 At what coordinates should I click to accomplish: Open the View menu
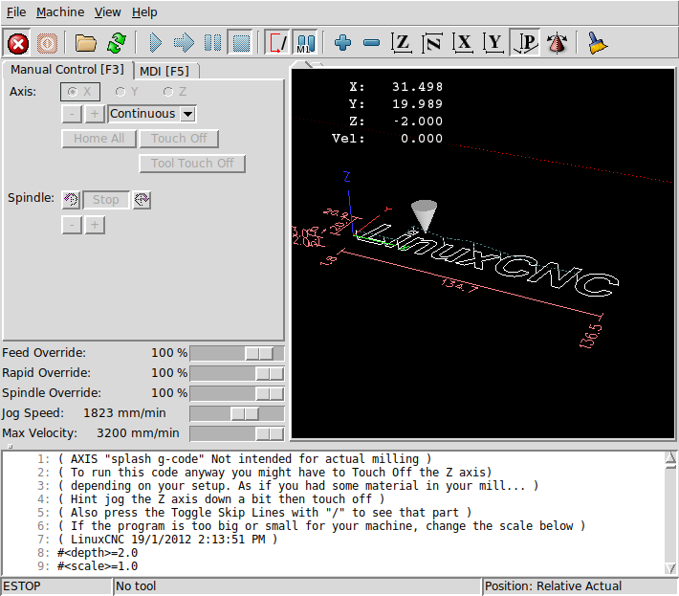click(x=107, y=12)
